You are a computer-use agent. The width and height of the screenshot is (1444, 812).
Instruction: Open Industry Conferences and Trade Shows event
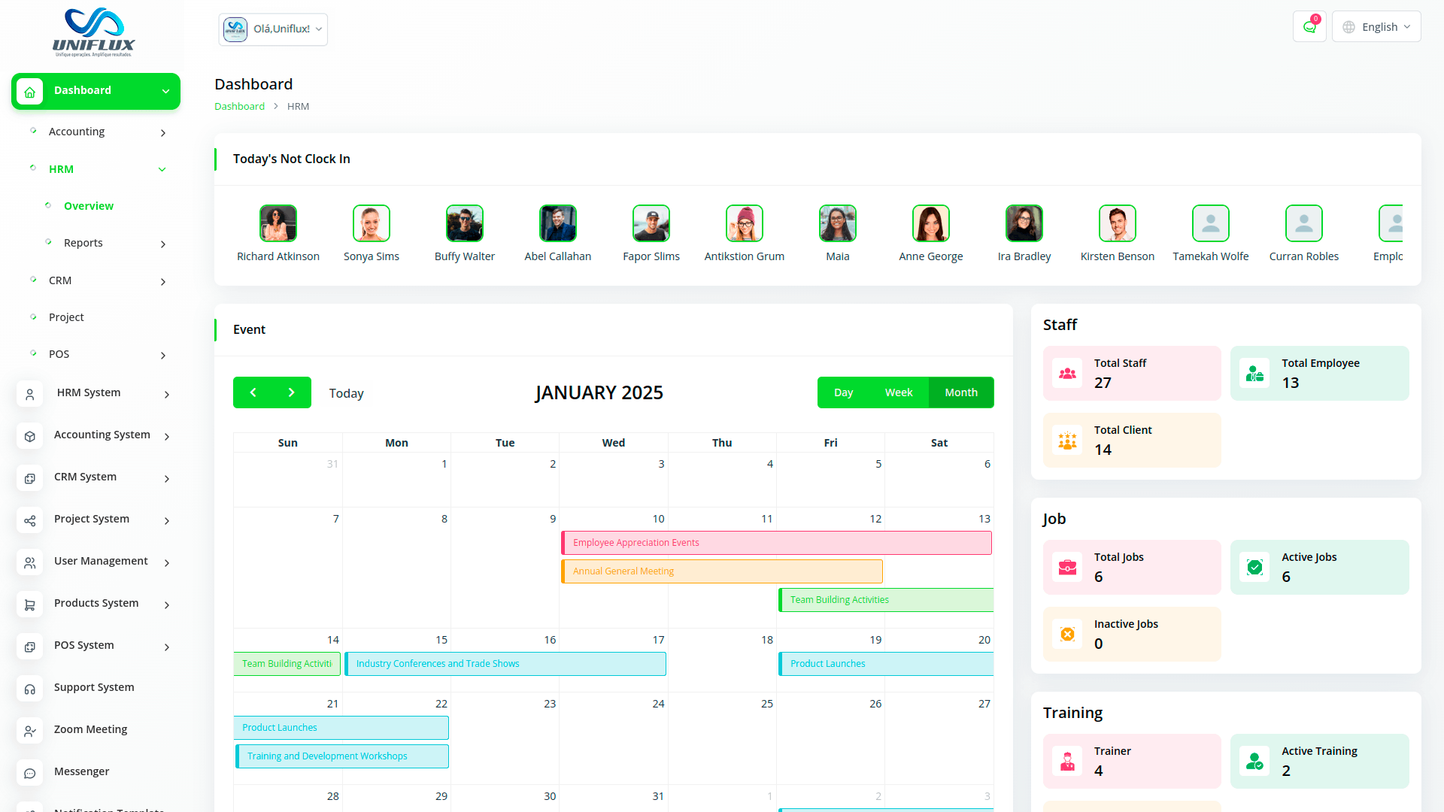pyautogui.click(x=505, y=664)
